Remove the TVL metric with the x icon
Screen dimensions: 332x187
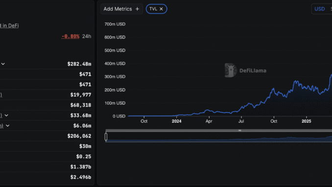(161, 9)
